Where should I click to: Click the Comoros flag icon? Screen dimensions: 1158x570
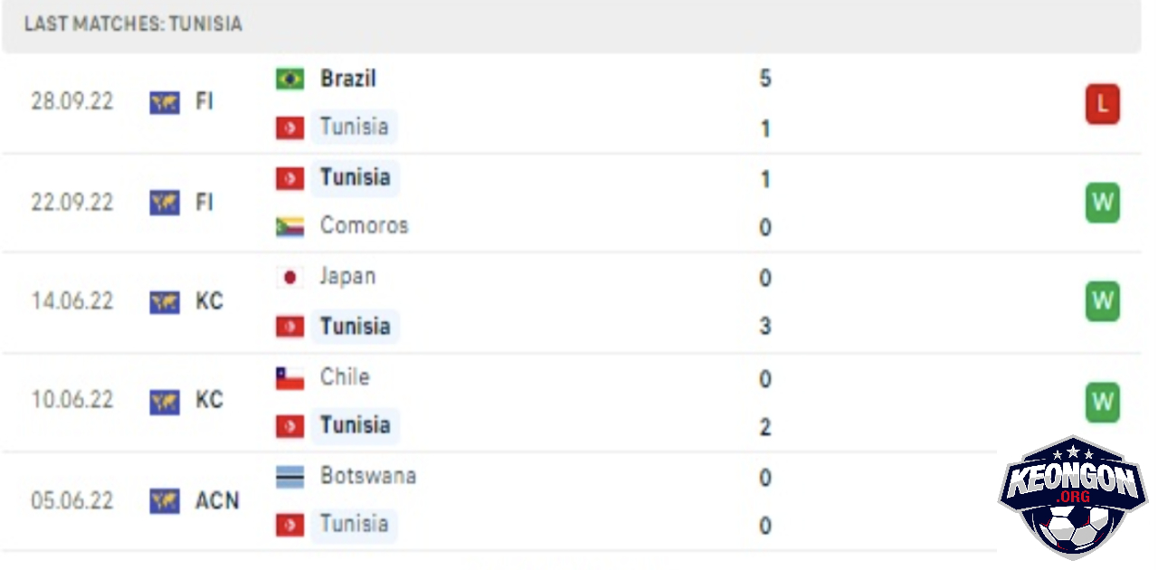coord(289,226)
